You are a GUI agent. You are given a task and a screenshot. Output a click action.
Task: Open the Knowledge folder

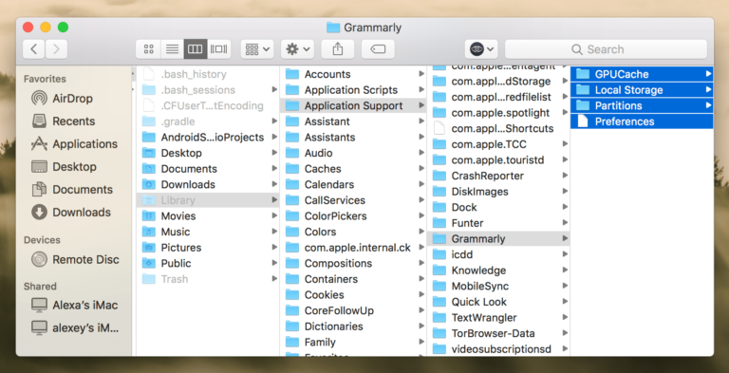click(498, 271)
